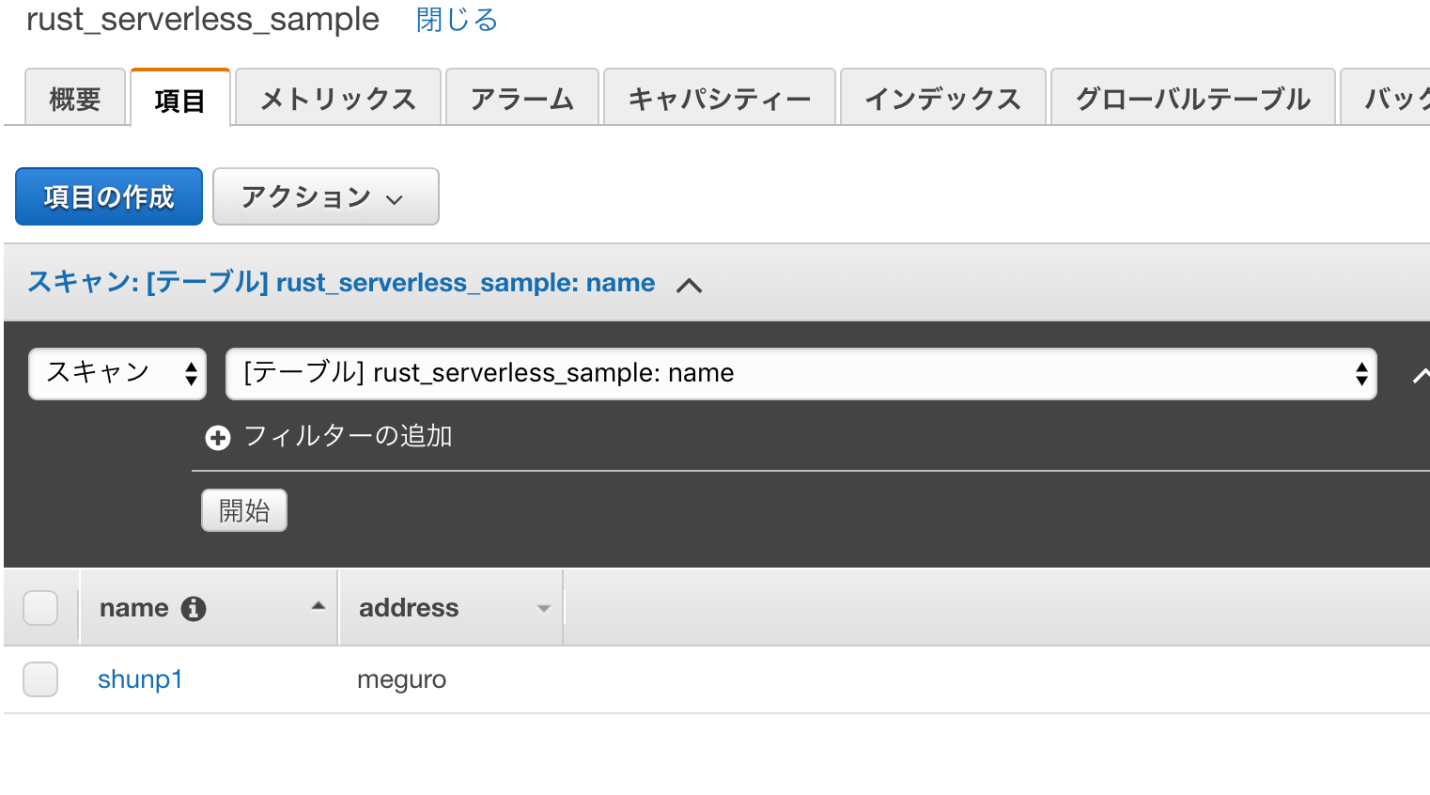Switch to the メトリックス tab
This screenshot has height=795, width=1430.
coord(337,97)
